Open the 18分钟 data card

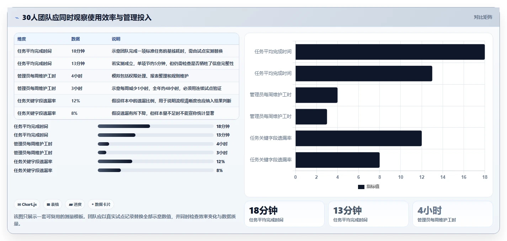[284, 214]
